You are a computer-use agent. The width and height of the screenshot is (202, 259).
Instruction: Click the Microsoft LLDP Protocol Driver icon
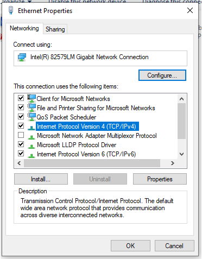click(31, 146)
